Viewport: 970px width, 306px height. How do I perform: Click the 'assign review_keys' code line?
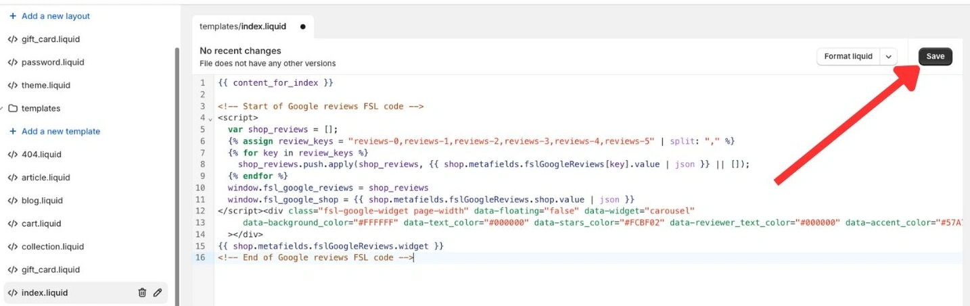481,141
